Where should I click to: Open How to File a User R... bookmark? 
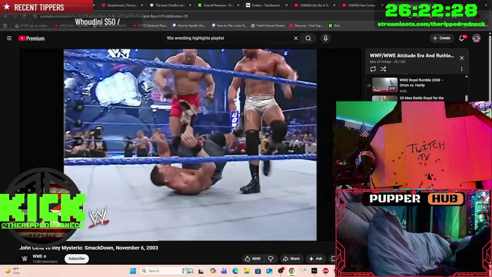229,25
